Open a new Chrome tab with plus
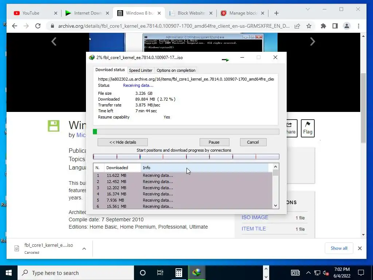The height and width of the screenshot is (280, 373). 276,13
